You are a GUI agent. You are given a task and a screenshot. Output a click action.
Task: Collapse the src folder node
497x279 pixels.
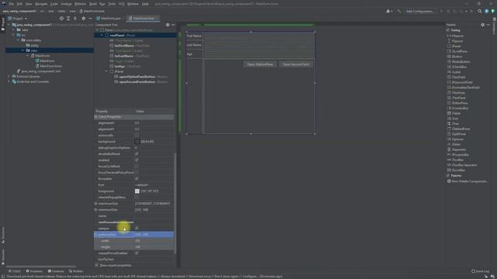coord(14,35)
